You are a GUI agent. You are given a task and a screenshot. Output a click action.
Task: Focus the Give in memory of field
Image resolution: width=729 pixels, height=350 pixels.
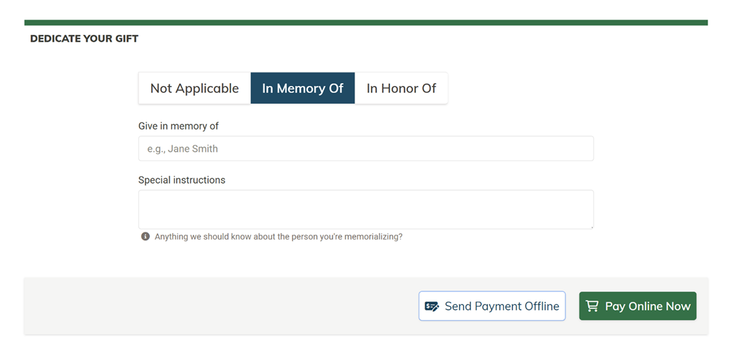(366, 148)
